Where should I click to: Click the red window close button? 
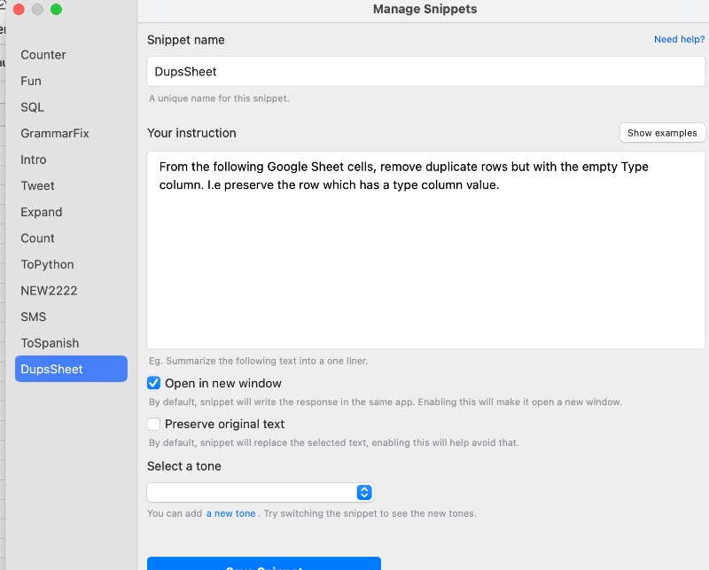click(x=18, y=10)
